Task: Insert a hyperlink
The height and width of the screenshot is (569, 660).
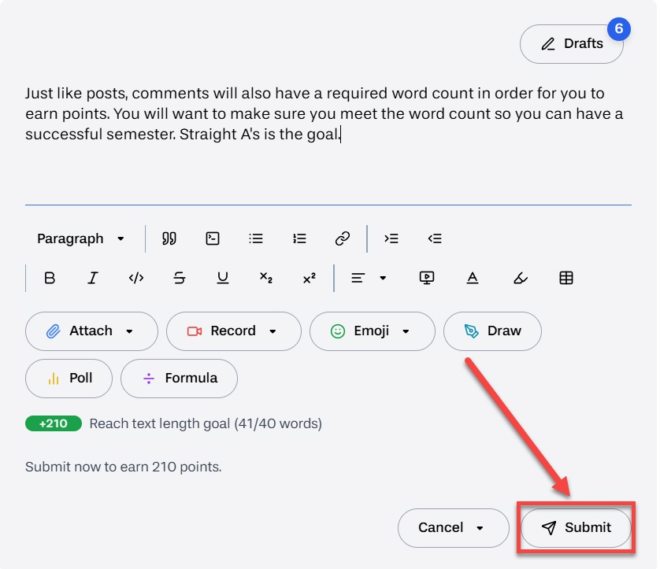Action: (342, 238)
